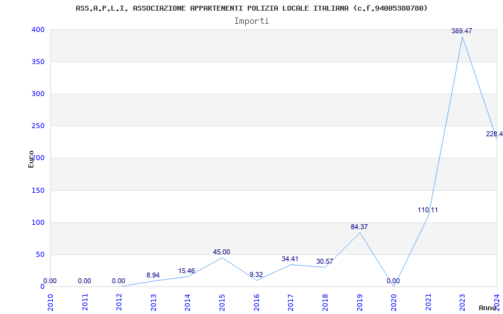Select the 9.32 data label
503x314 pixels.
click(x=256, y=274)
